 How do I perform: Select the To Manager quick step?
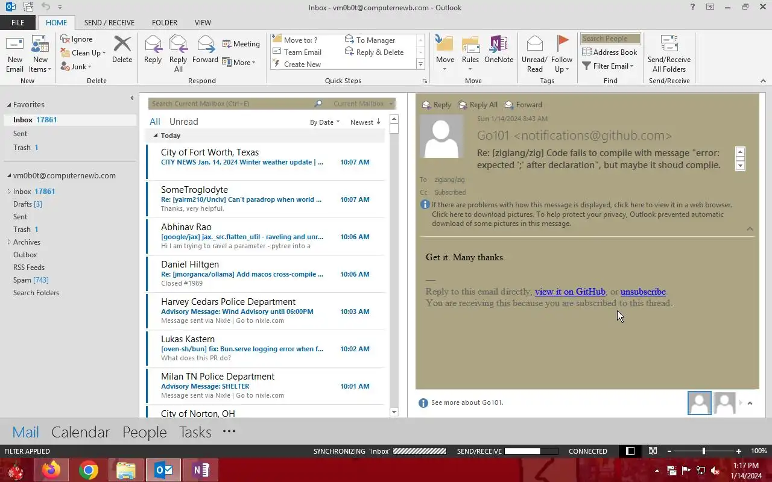point(370,40)
